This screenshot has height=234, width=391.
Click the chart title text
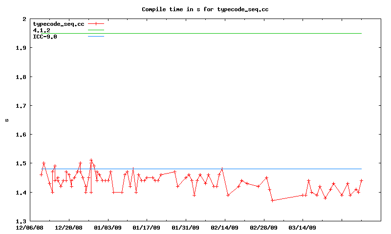(205, 9)
